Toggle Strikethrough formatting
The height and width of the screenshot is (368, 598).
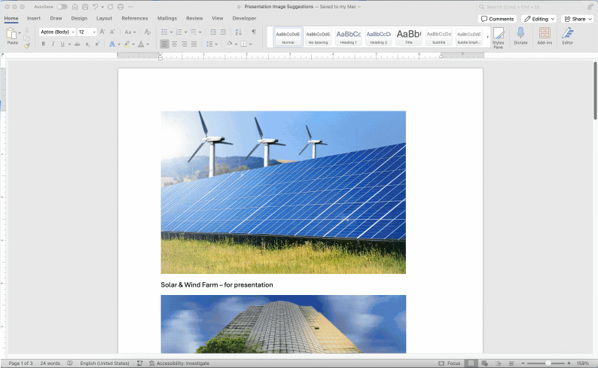coord(77,44)
